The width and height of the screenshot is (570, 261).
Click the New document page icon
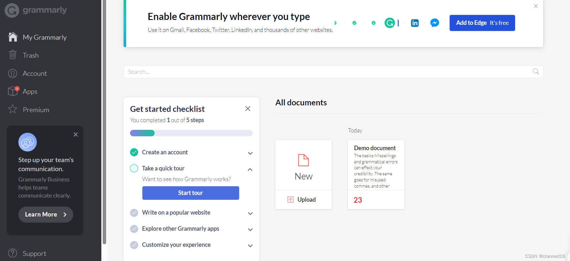[x=303, y=160]
